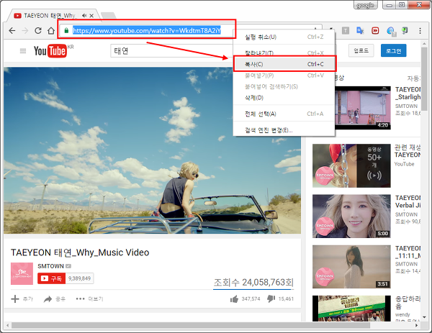432x333 pixels.
Task: Open YouTube hamburger guide menu
Action: click(23, 51)
